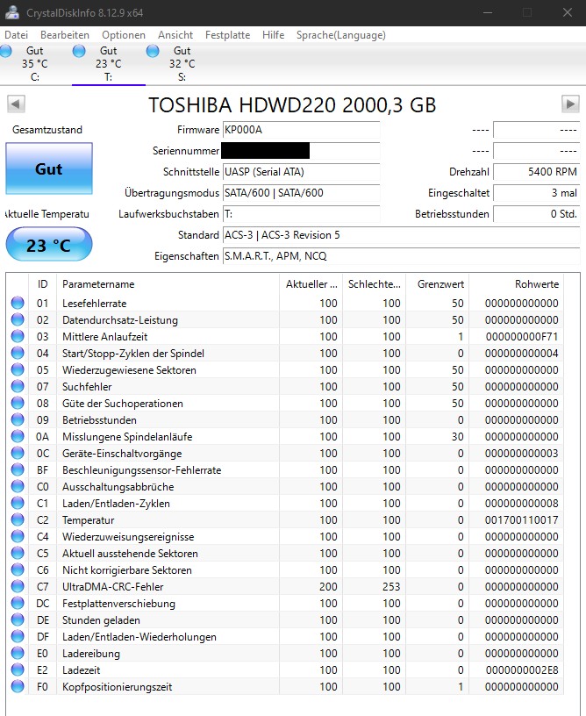586x716 pixels.
Task: Click the status orb for drive T:
Action: tap(79, 51)
